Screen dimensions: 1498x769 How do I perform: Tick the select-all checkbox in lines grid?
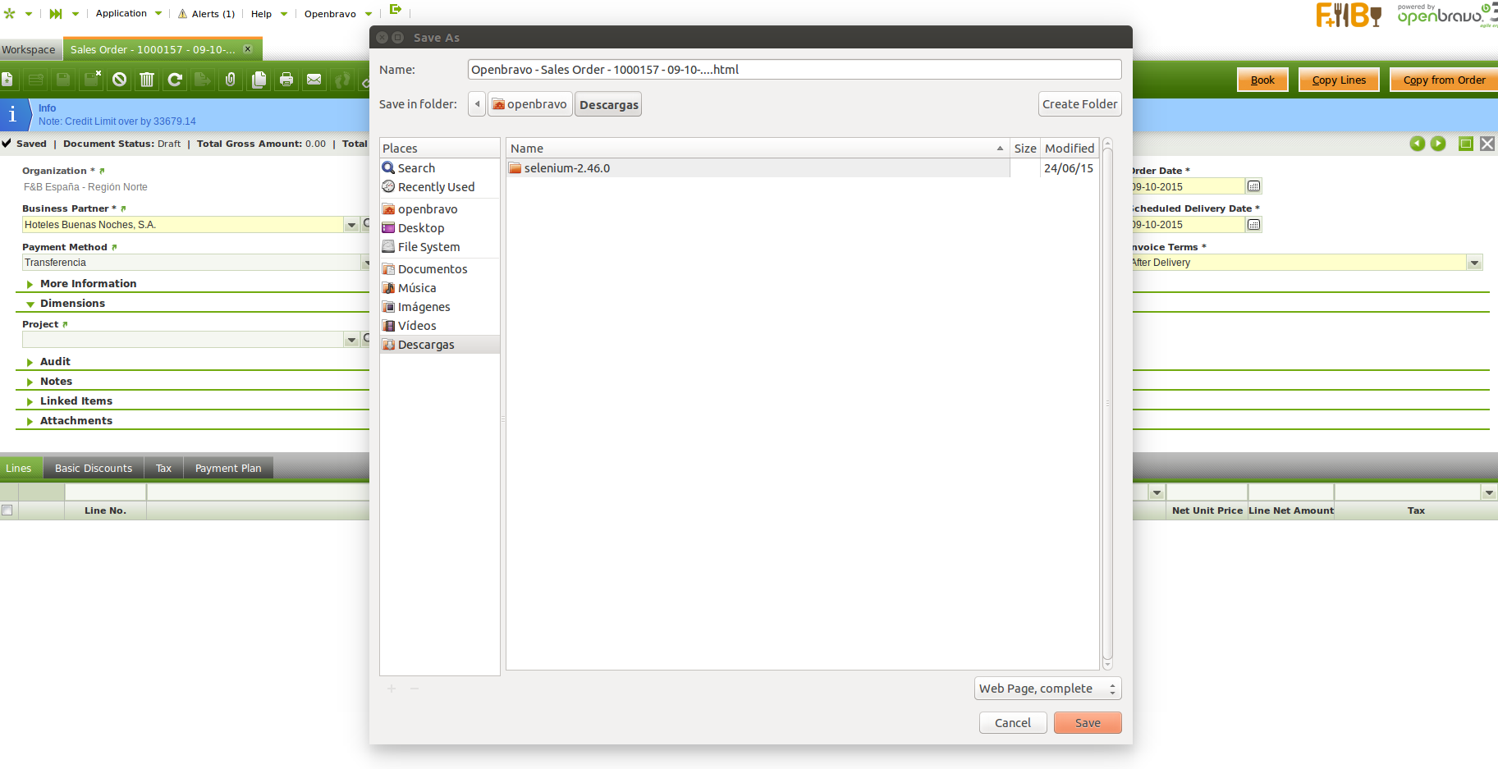[7, 510]
